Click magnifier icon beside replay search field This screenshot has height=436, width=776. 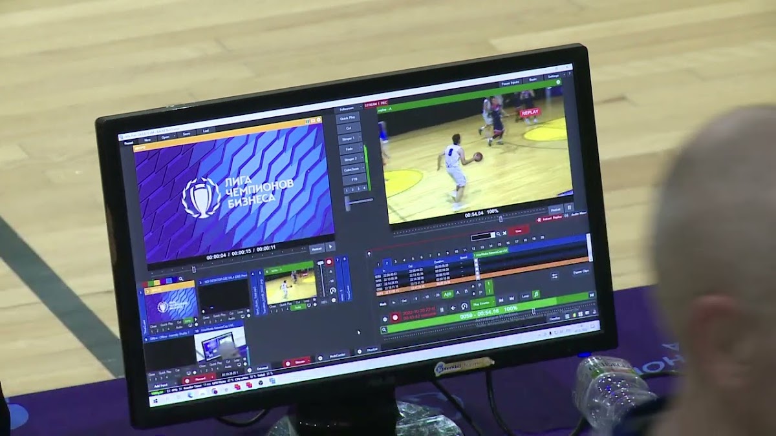pos(499,234)
